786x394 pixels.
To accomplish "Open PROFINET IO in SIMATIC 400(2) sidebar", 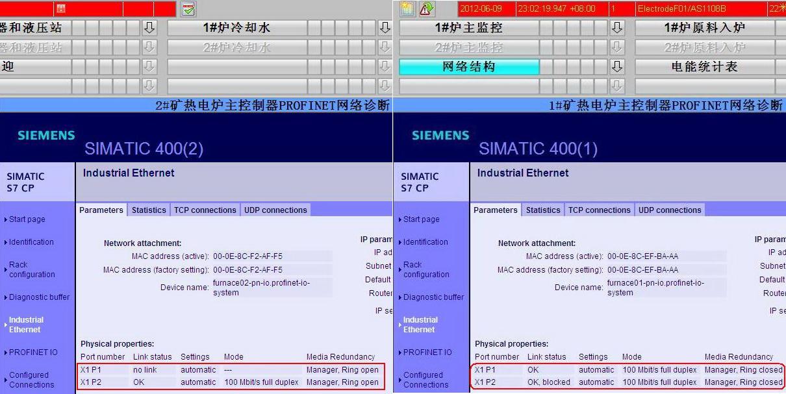I will (x=33, y=352).
